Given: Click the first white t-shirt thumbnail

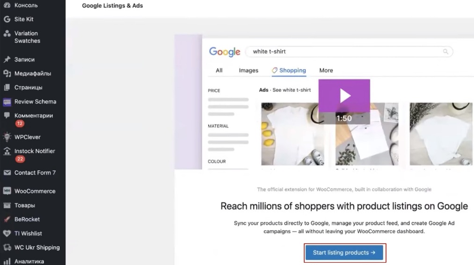Looking at the screenshot, I should (292, 134).
